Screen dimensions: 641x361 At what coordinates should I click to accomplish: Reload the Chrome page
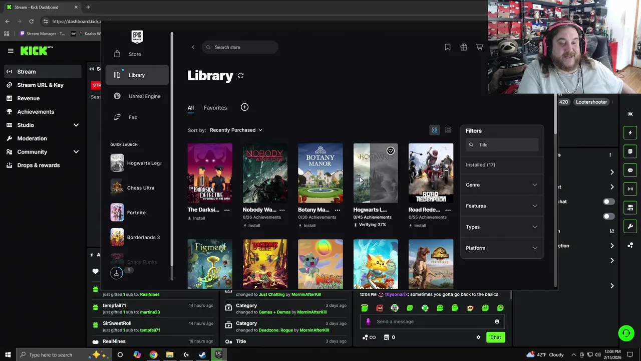(31, 22)
